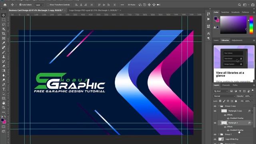Select the Eyedropper tool
The height and width of the screenshot is (144, 256).
(x=4, y=43)
